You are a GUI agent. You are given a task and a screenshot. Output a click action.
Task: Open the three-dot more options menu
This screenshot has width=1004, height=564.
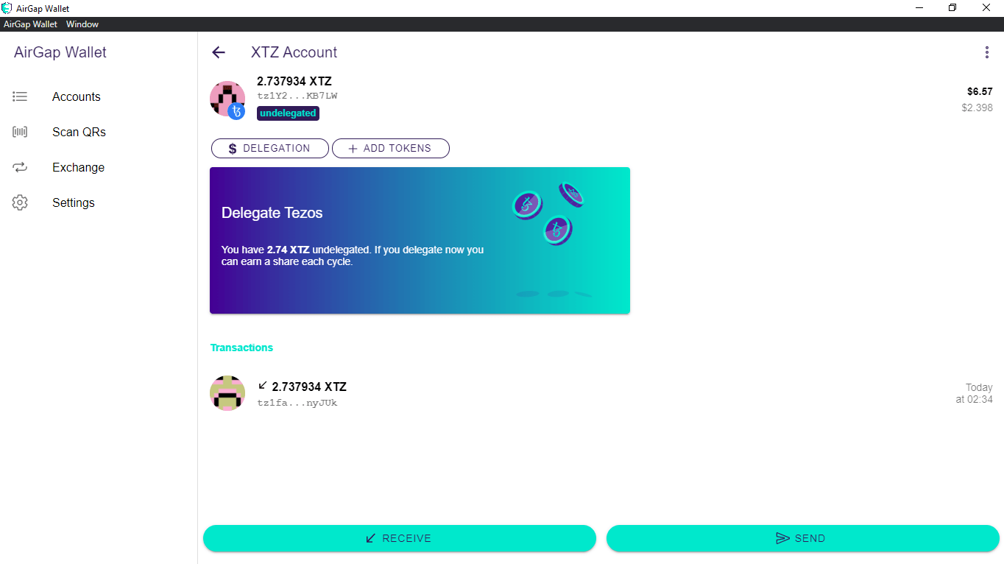point(987,52)
